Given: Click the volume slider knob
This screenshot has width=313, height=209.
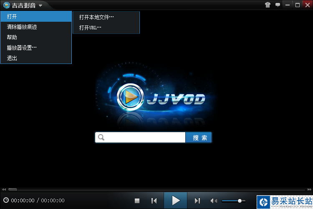Looking at the screenshot, I should click(240, 201).
